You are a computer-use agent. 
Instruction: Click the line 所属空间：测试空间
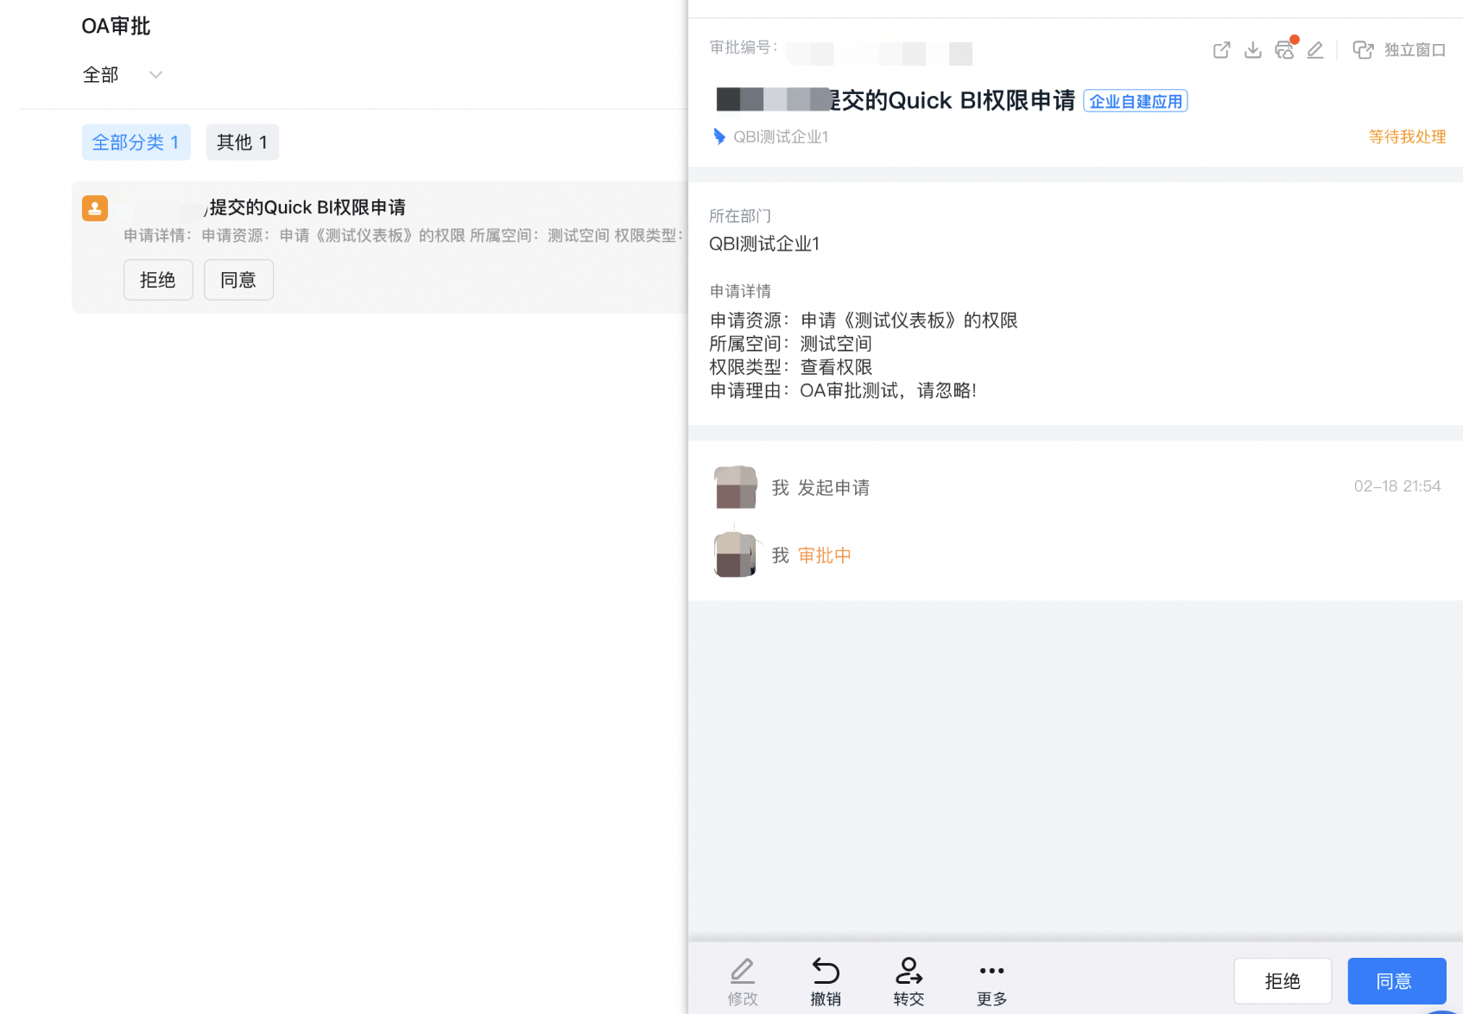tap(791, 344)
